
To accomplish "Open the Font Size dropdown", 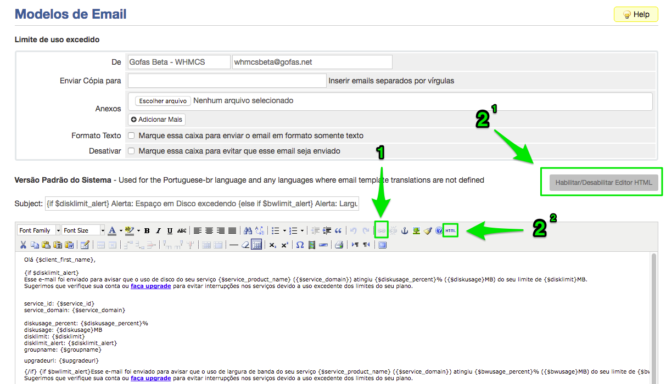I will click(x=83, y=231).
